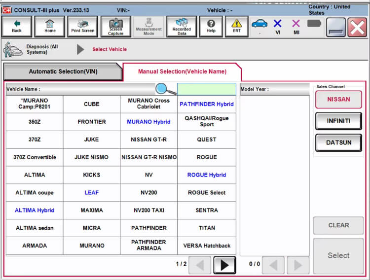The height and width of the screenshot is (280, 370).
Task: Select NISSAN GT-R NISMO vehicle
Action: [148, 157]
